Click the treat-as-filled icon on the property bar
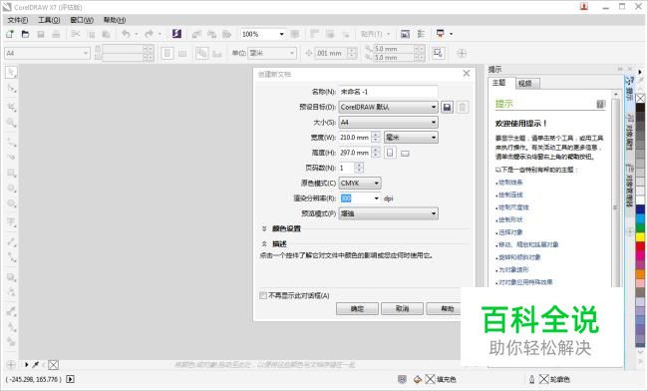The width and height of the screenshot is (648, 391). tap(438, 53)
